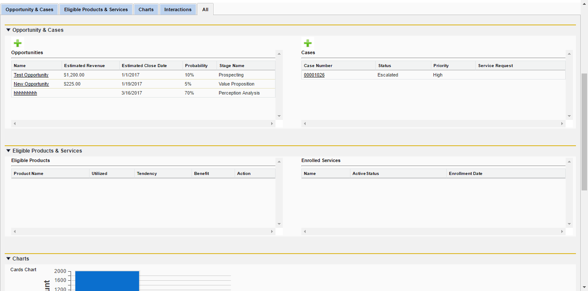Click the Opportunities panel scroll-up arrow
The image size is (588, 291).
tap(279, 54)
